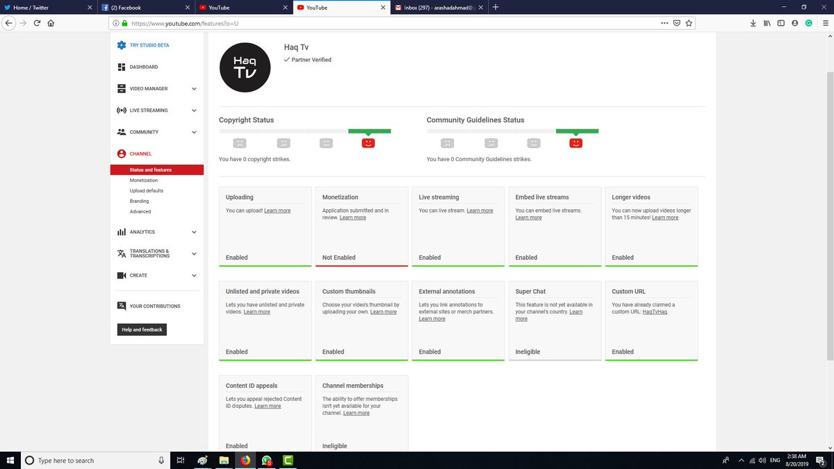Image resolution: width=834 pixels, height=469 pixels.
Task: Click Learn more in Embed live streams card
Action: [528, 217]
